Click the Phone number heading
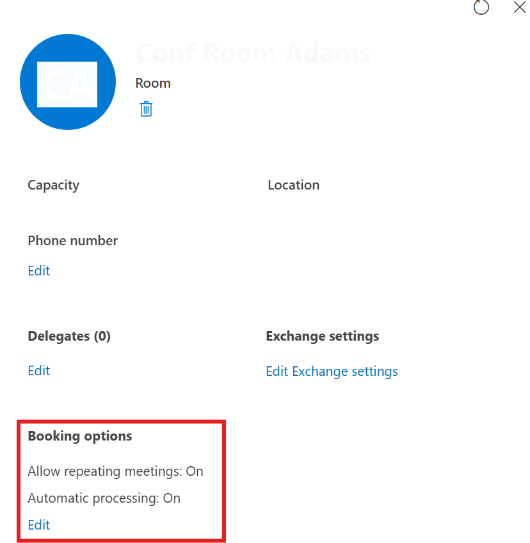 (72, 240)
